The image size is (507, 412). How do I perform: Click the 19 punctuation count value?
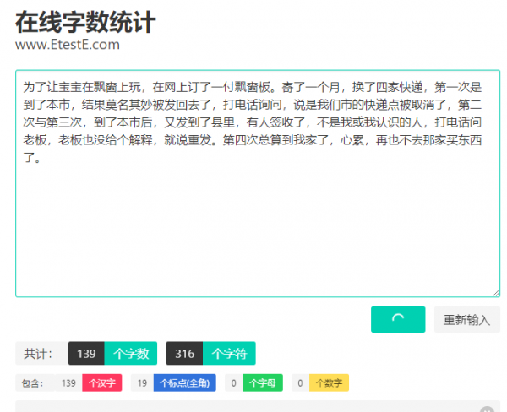click(142, 383)
